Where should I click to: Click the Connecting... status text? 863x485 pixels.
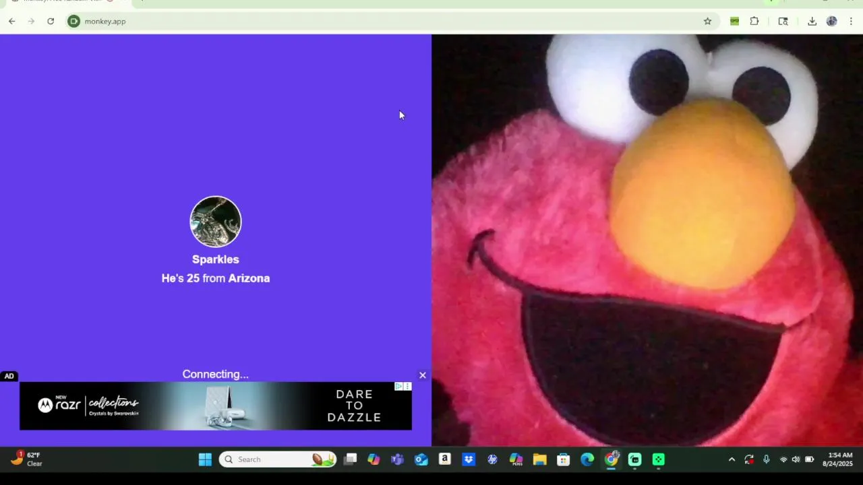[215, 375]
